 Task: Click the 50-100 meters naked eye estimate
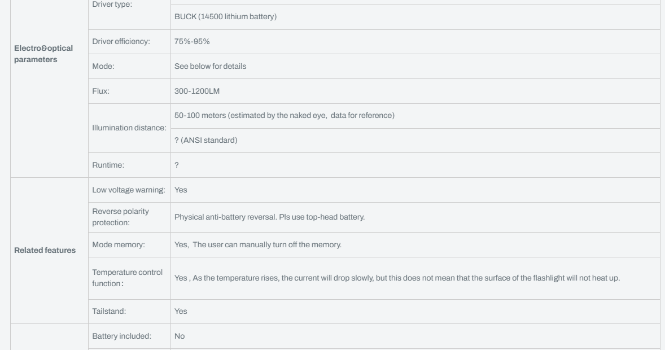[x=284, y=115]
